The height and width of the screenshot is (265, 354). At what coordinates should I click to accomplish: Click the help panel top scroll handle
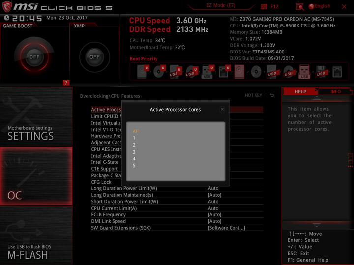click(317, 98)
